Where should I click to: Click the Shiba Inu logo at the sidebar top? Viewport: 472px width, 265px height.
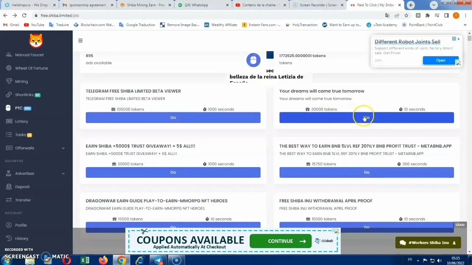36,40
